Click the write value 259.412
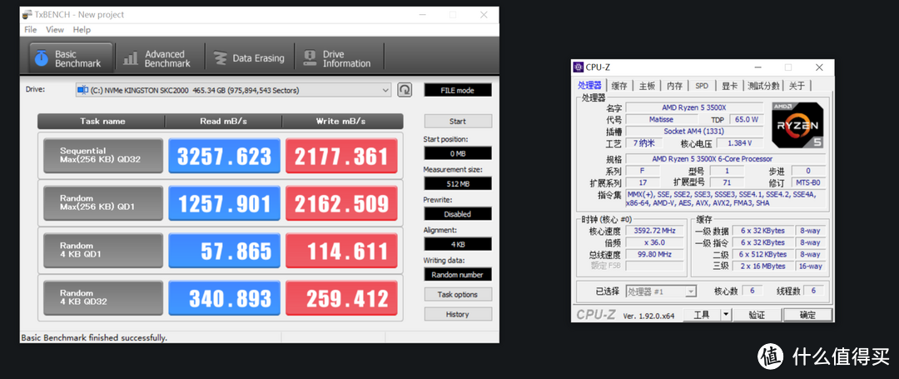This screenshot has height=379, width=899. point(341,297)
